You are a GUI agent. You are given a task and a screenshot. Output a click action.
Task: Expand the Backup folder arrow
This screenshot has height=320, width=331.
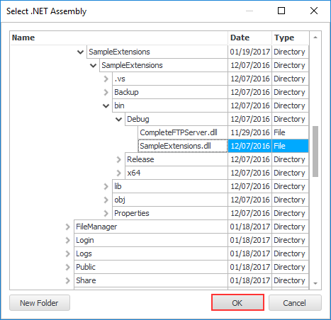pos(106,92)
